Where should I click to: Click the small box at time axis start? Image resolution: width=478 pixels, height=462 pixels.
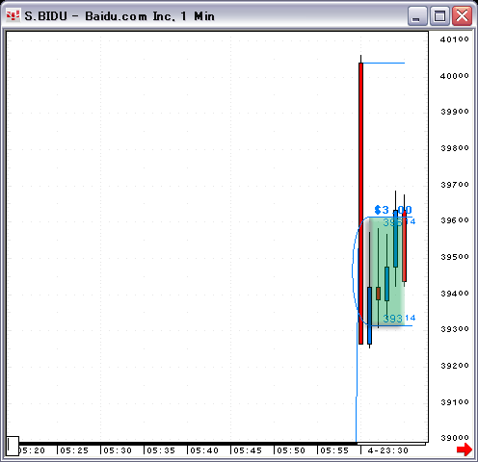13,446
